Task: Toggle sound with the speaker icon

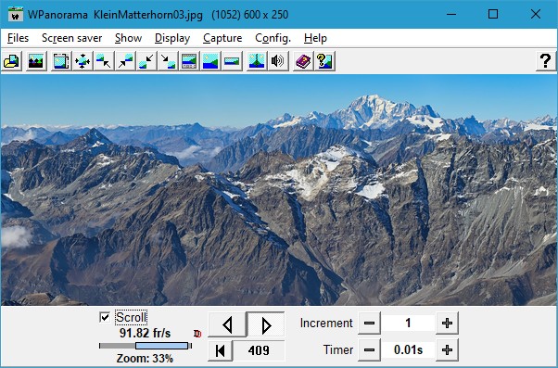Action: (x=278, y=61)
